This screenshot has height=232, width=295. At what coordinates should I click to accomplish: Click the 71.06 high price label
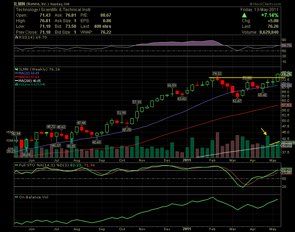(247, 78)
